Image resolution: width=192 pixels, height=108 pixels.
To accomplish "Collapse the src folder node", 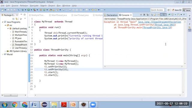I will click(5, 25).
